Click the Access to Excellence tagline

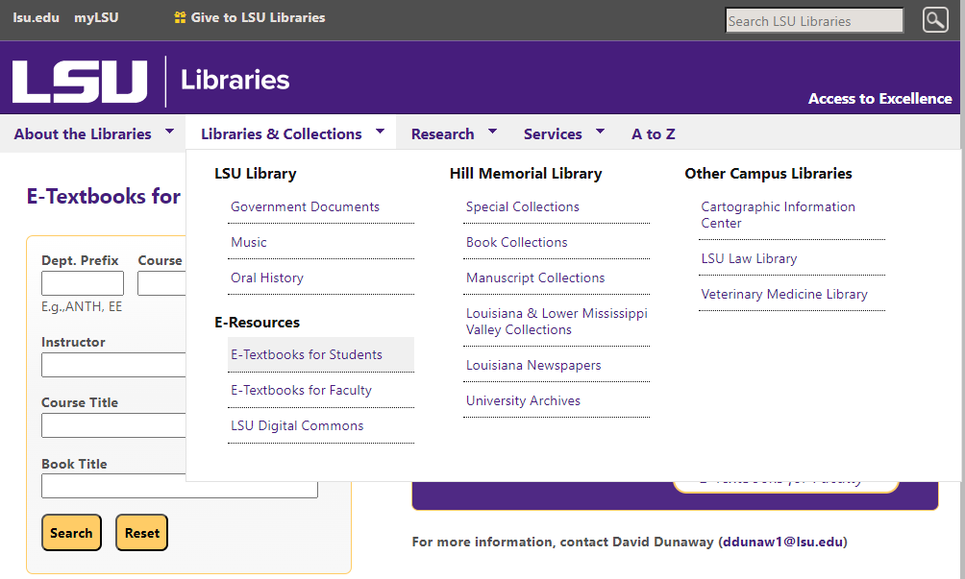(x=880, y=99)
